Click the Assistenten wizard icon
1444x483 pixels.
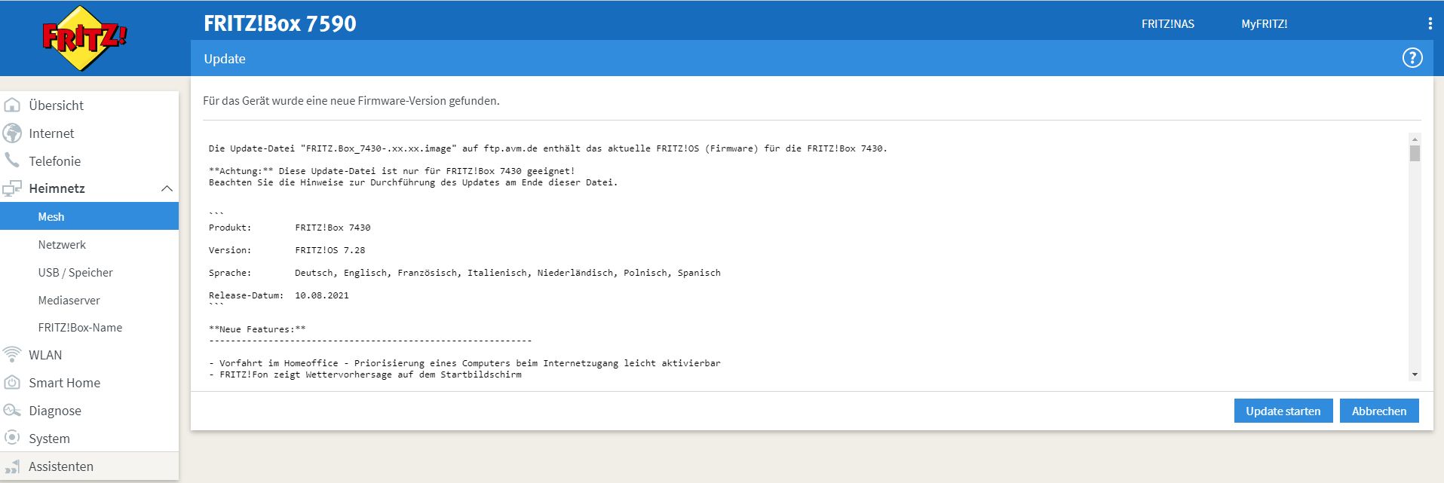pyautogui.click(x=12, y=466)
